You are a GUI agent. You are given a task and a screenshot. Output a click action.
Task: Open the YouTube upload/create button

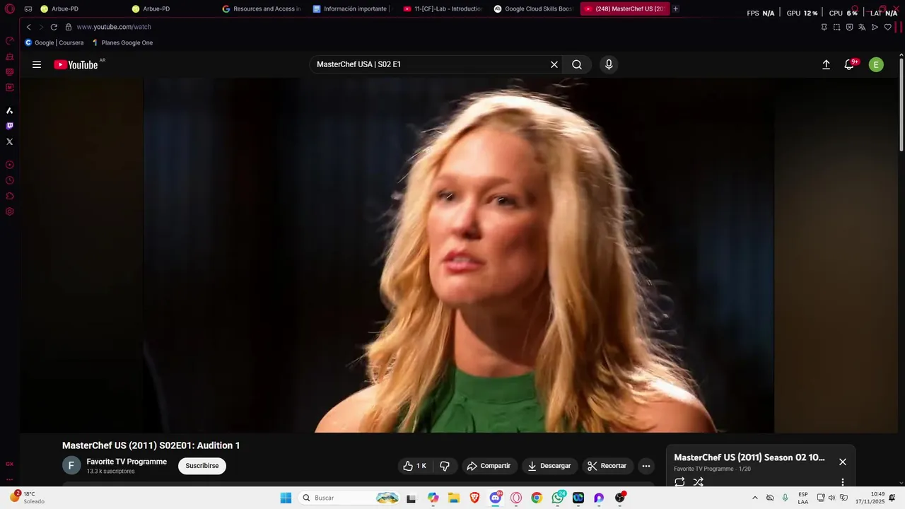tap(826, 64)
